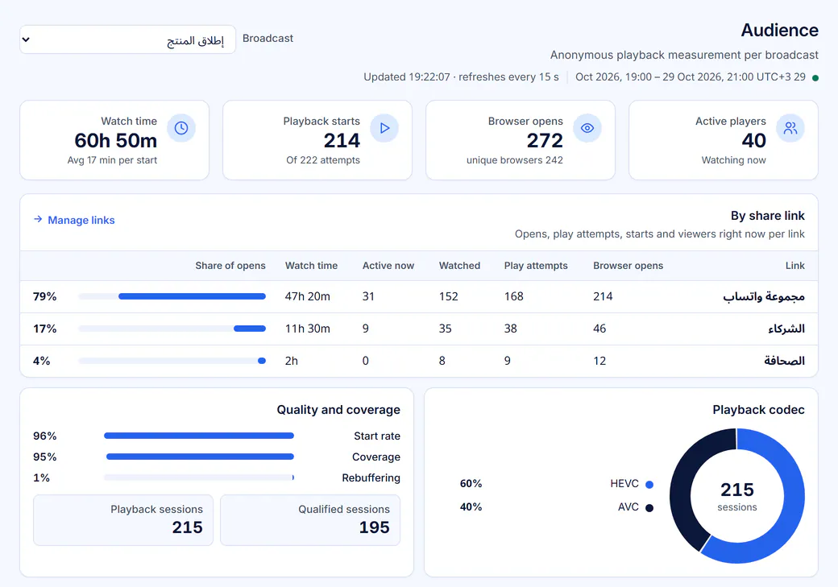Click the 272 browser opens figure
The image size is (838, 587).
tap(546, 140)
